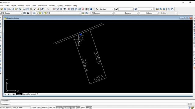
Task: Open the Insert menu
Action: click(x=13, y=5)
